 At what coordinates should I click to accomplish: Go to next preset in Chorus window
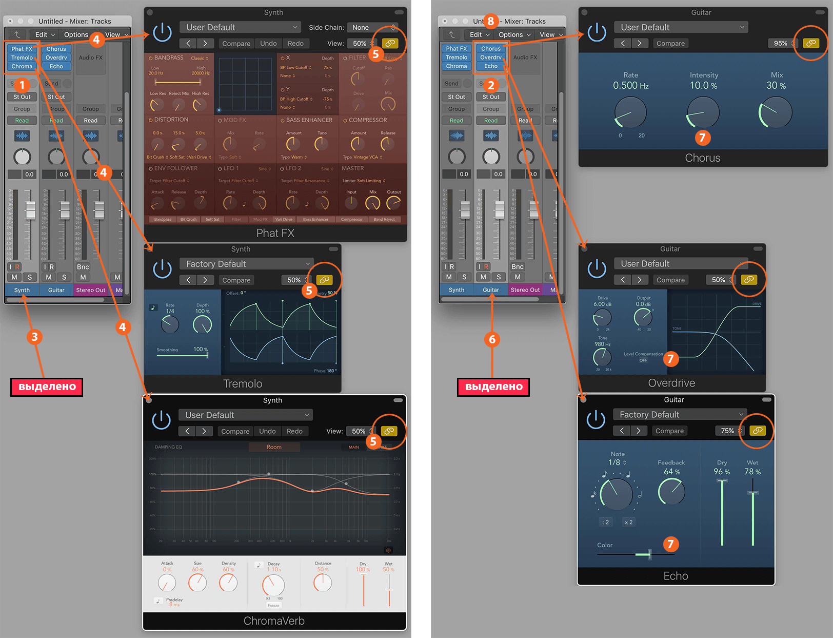click(640, 44)
